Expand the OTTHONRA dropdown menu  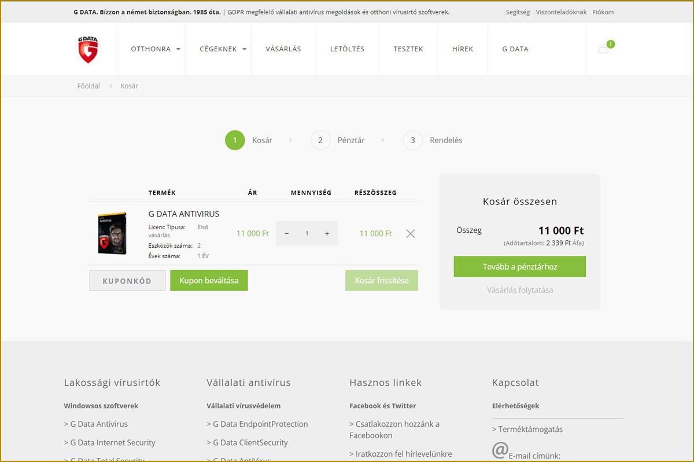click(x=156, y=49)
